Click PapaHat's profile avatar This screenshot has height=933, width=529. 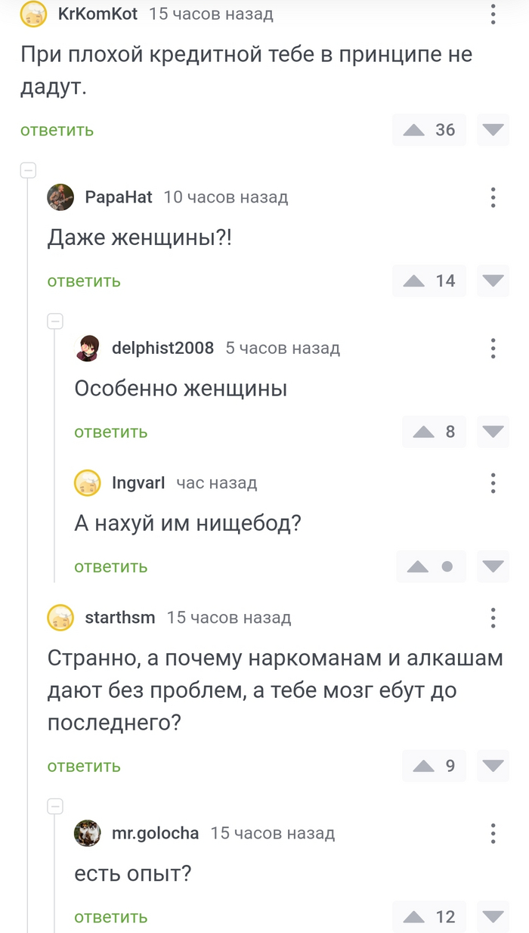click(60, 197)
